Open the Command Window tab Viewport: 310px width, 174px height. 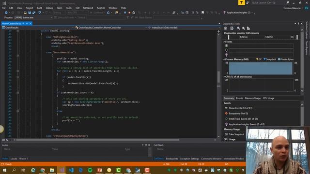tap(211, 159)
